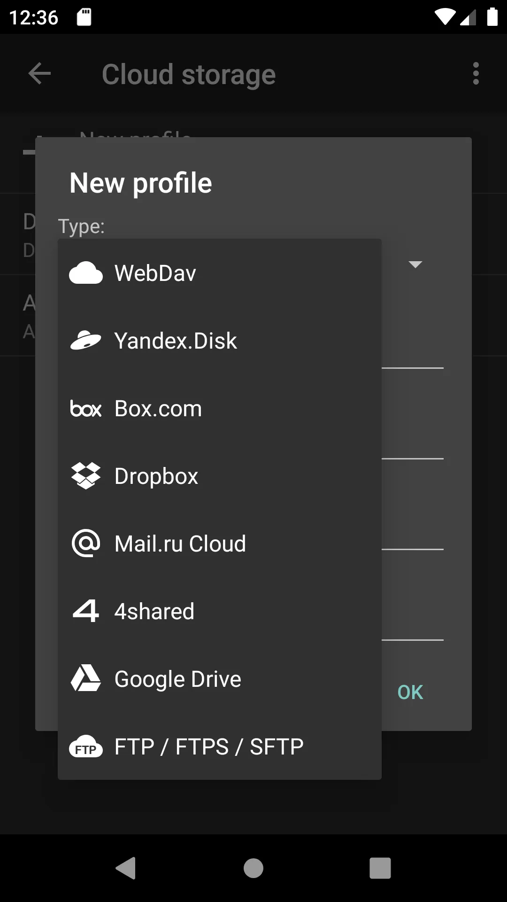Tap the 4shared number icon
Image resolution: width=507 pixels, height=902 pixels.
86,611
